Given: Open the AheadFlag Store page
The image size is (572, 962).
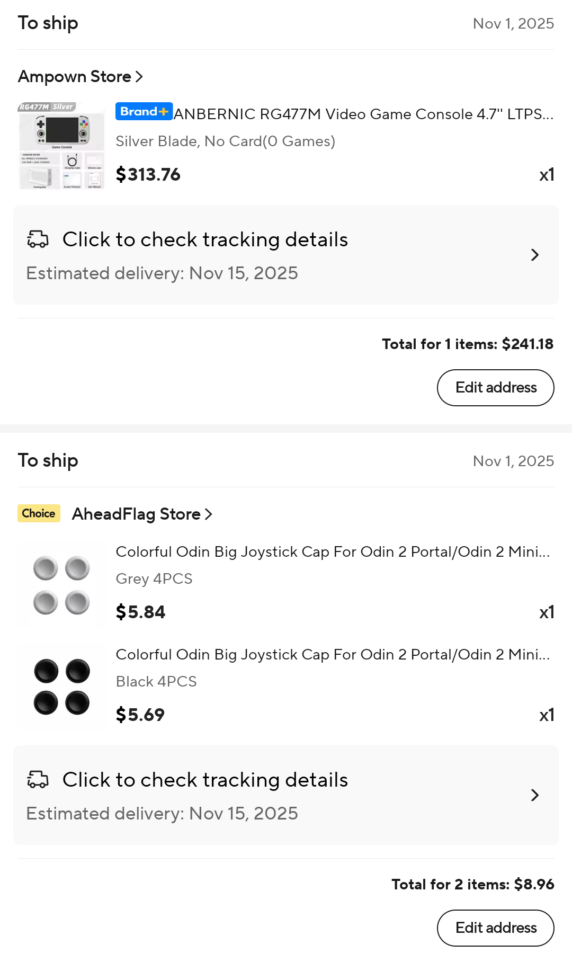Looking at the screenshot, I should [136, 514].
